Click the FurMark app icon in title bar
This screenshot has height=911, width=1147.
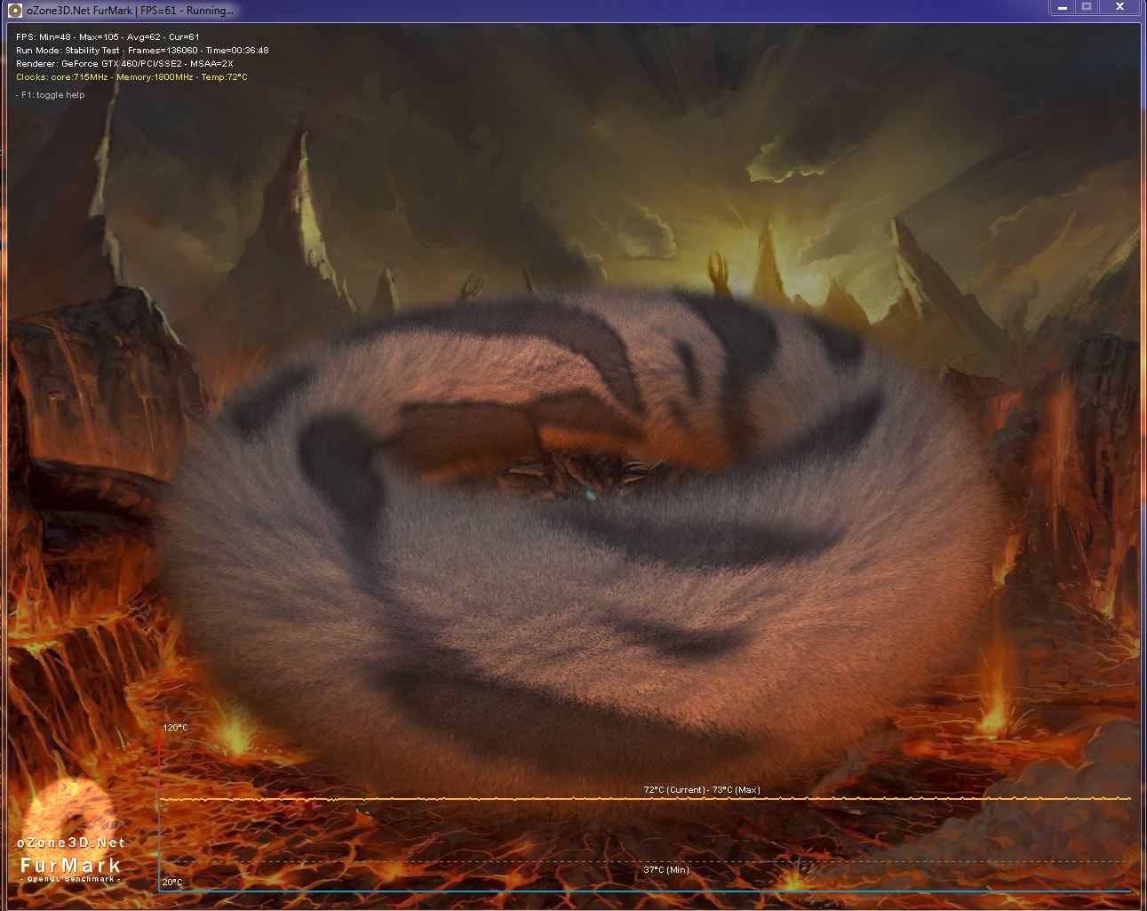pos(15,11)
